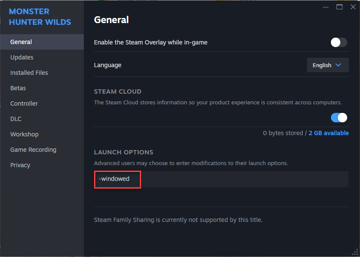This screenshot has width=360, height=257.
Task: Toggle the Steam Overlay while in-game switch
Action: (339, 42)
